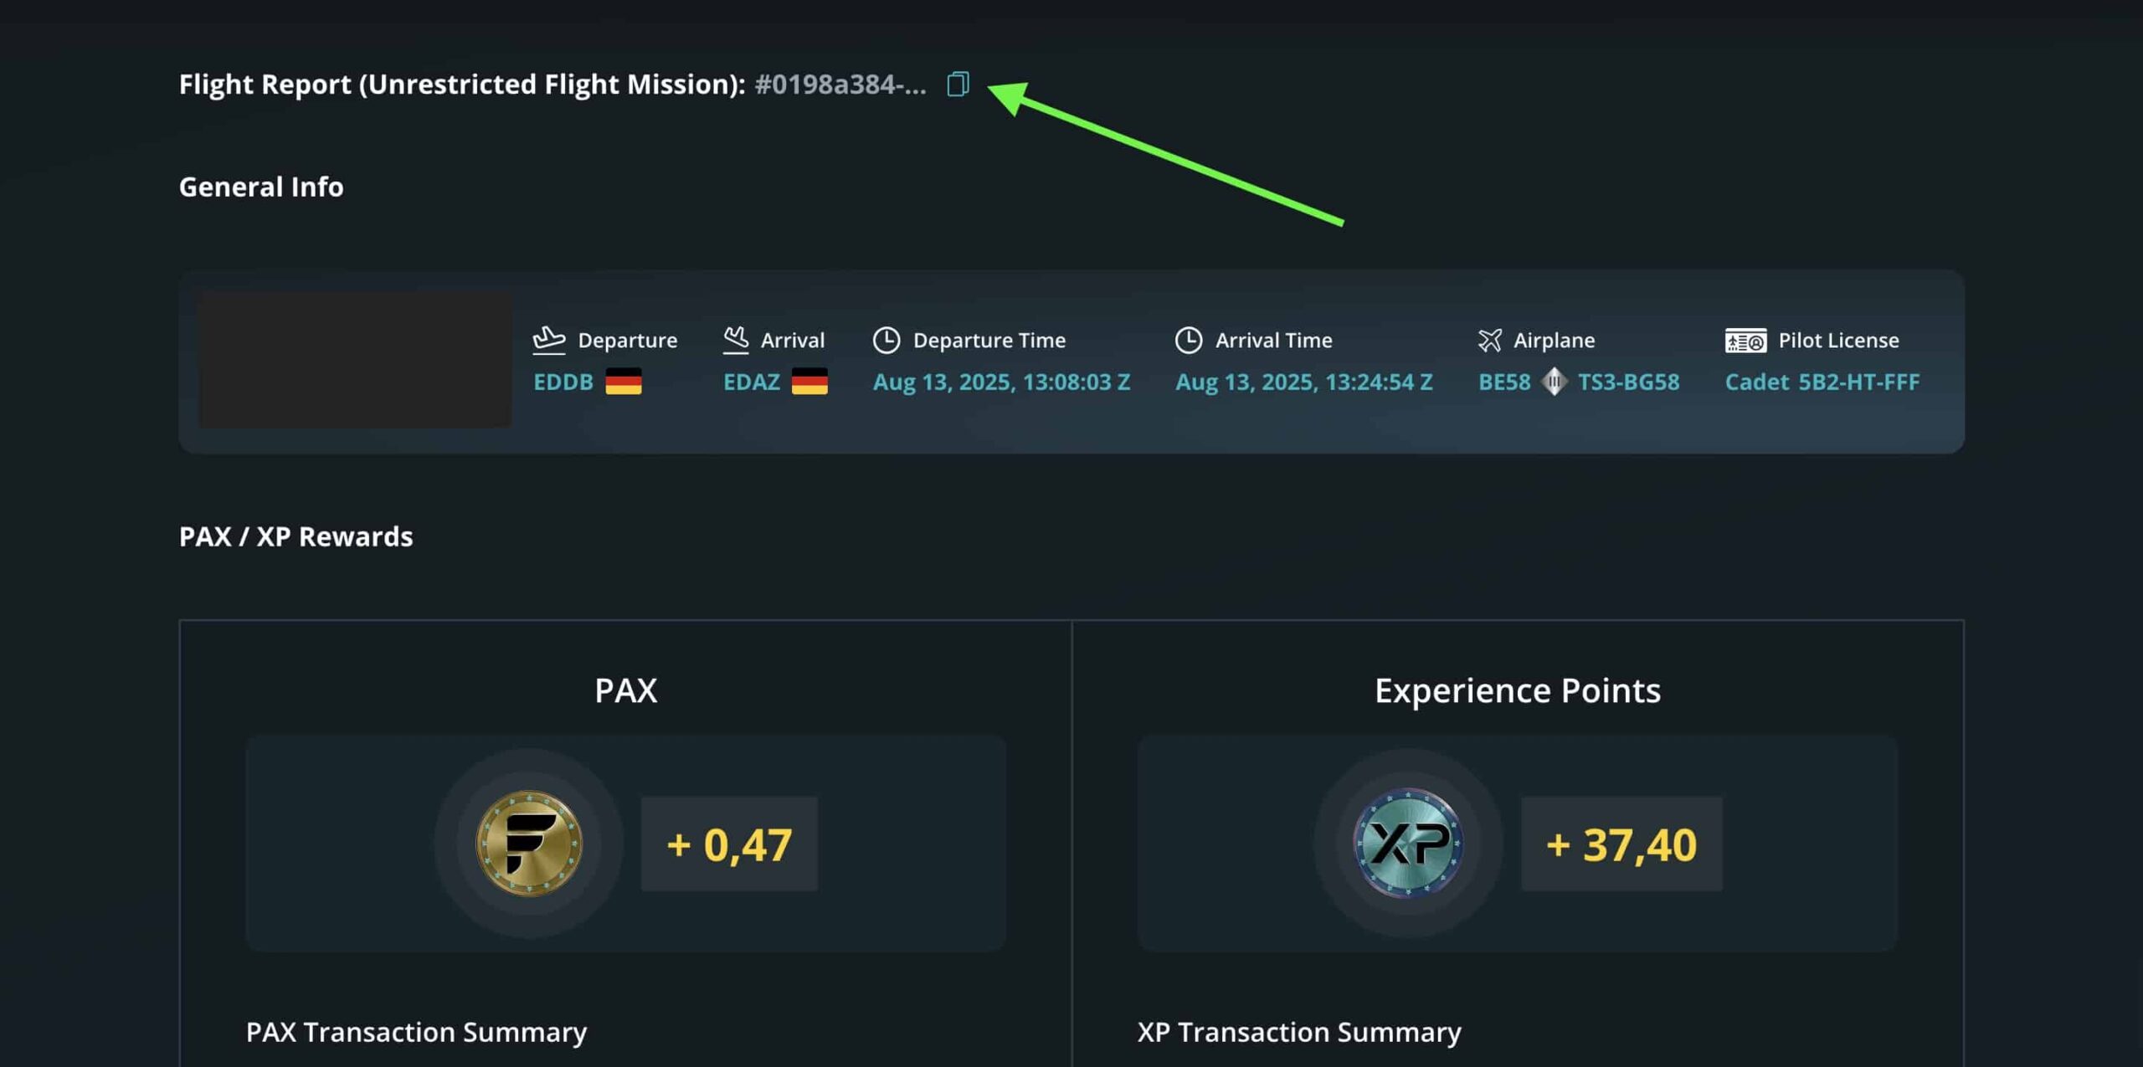Click the Airplane icon
The height and width of the screenshot is (1067, 2143).
point(1490,340)
